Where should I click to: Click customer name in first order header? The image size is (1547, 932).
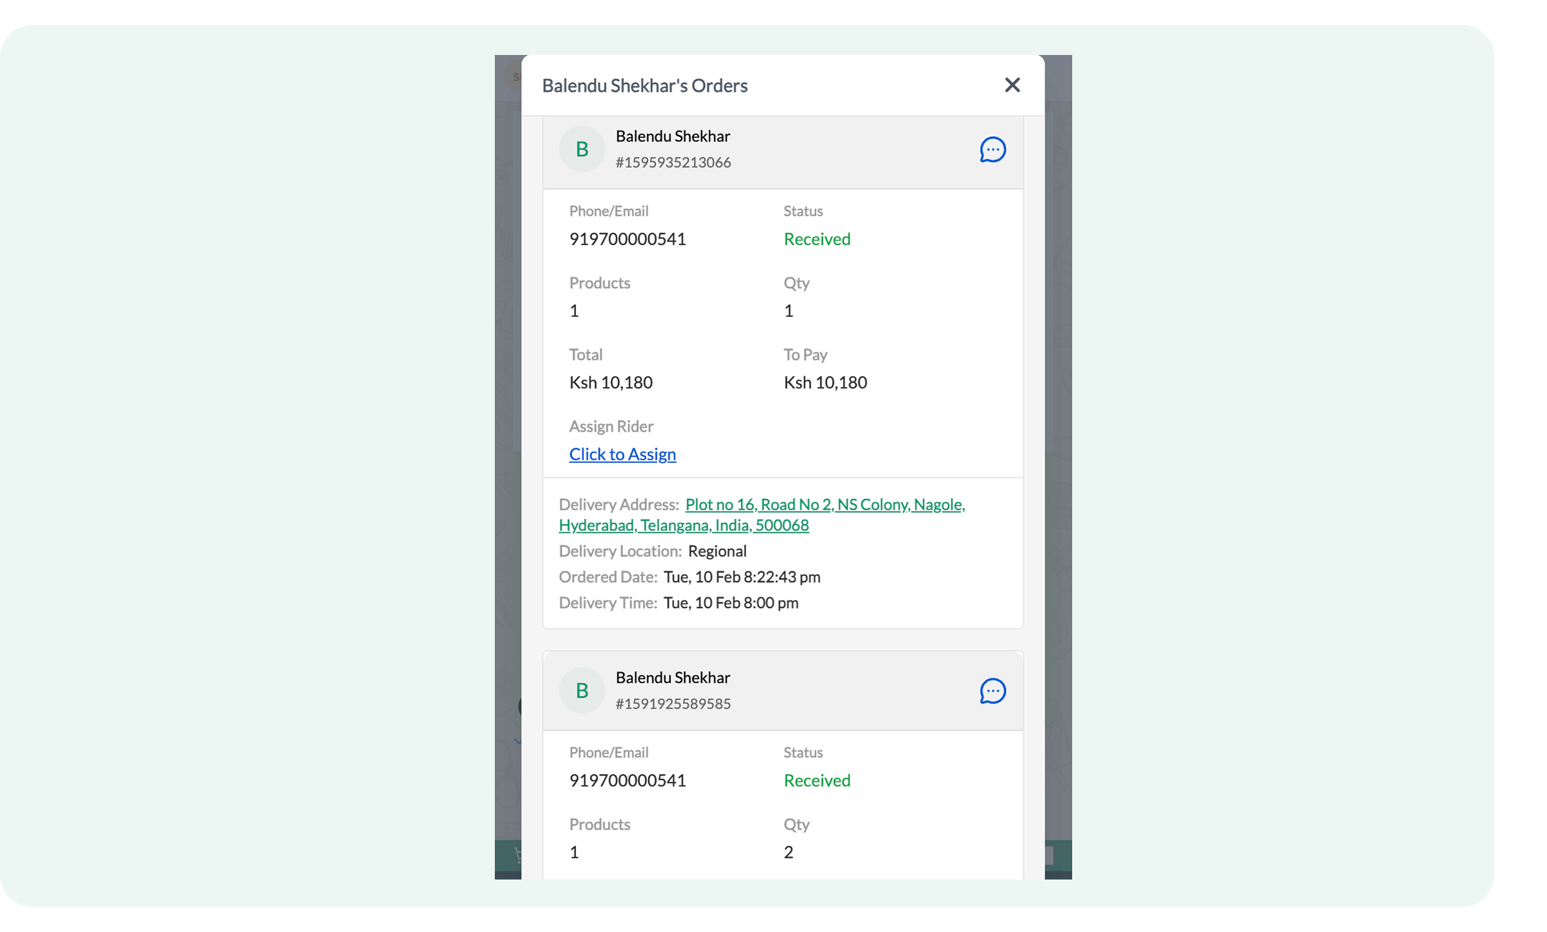pyautogui.click(x=672, y=136)
